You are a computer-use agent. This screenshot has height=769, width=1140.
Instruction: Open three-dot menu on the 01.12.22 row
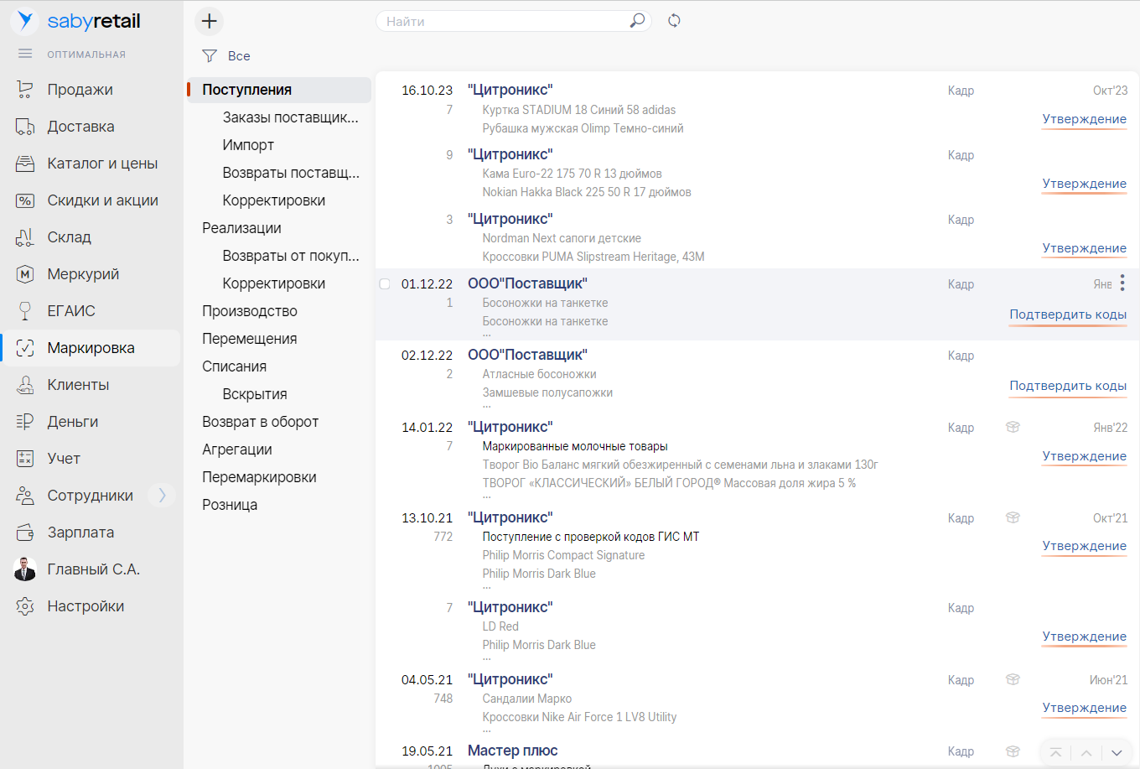pyautogui.click(x=1122, y=283)
